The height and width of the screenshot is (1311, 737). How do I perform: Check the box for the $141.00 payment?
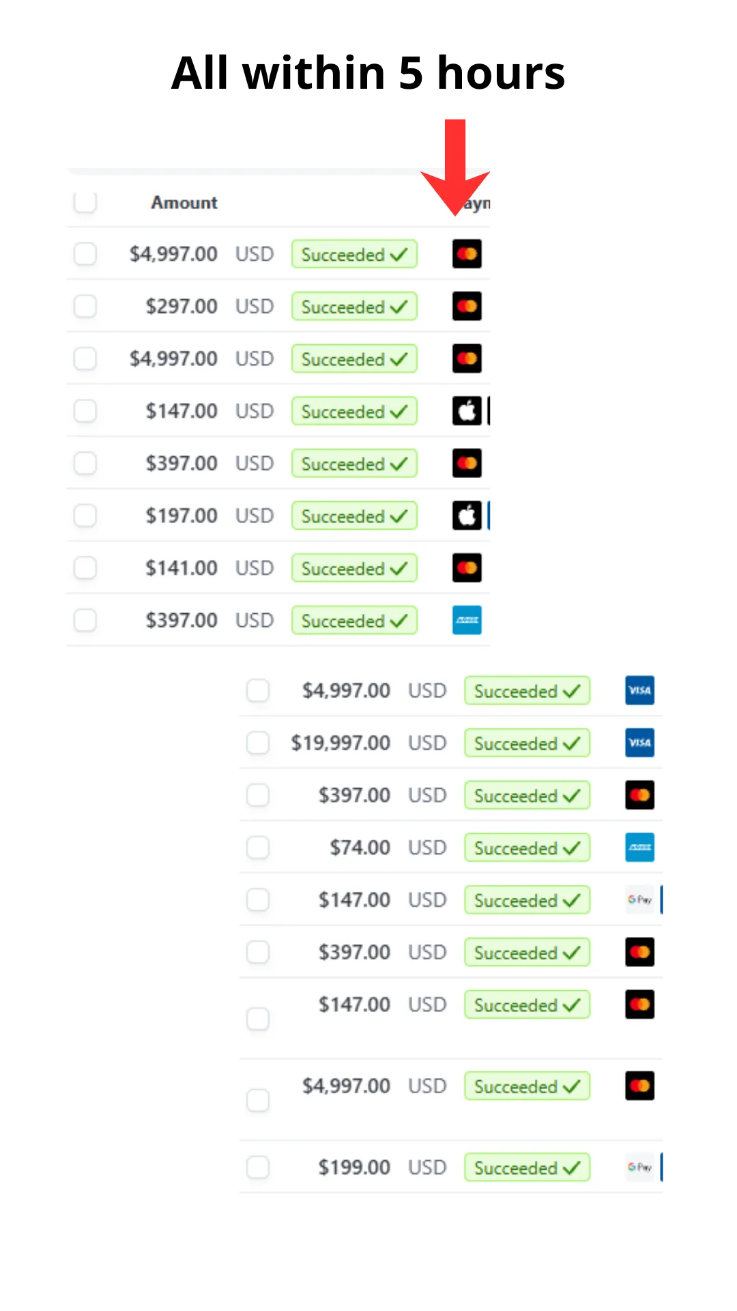click(85, 567)
